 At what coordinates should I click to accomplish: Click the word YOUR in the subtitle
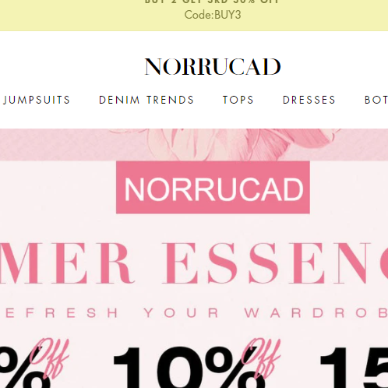181,313
